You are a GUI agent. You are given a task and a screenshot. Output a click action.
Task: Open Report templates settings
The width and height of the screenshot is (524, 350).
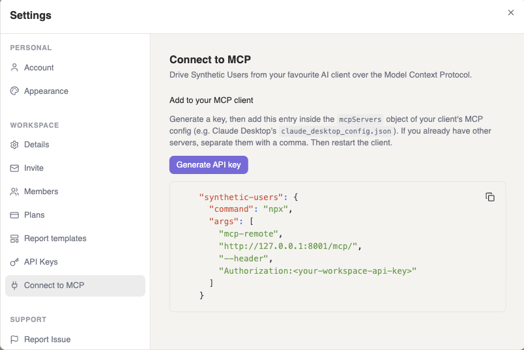75,239
